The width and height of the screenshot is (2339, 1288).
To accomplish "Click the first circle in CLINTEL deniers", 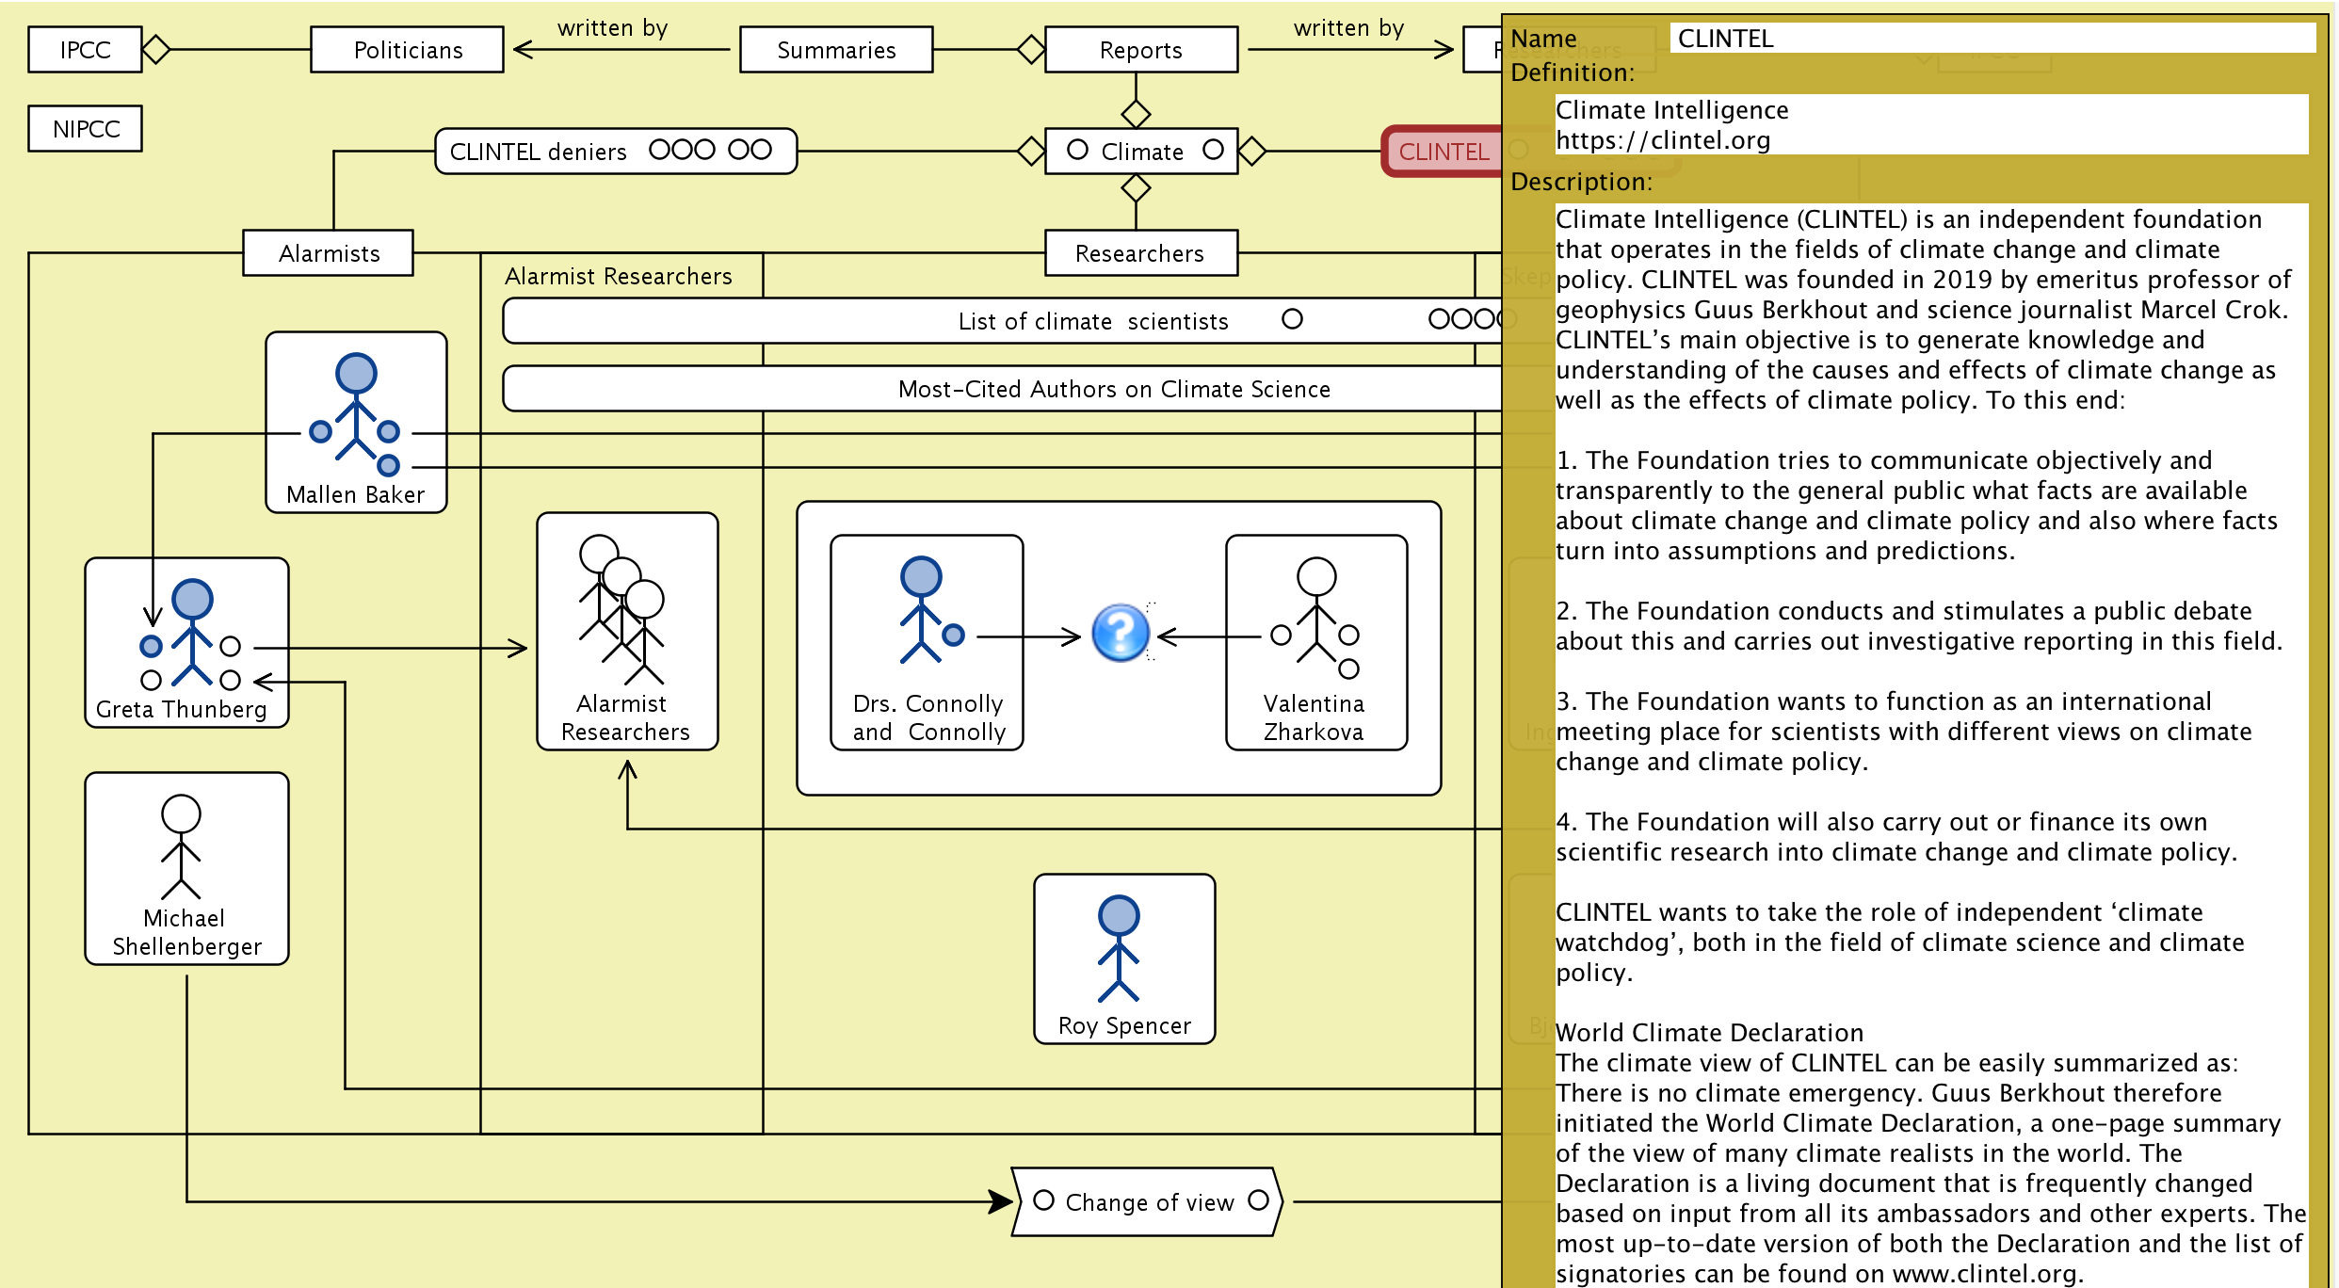I will tap(660, 150).
